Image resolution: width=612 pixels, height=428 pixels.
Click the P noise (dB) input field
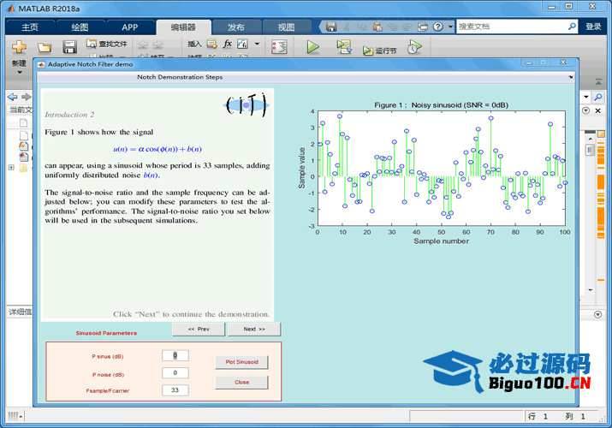(x=175, y=372)
